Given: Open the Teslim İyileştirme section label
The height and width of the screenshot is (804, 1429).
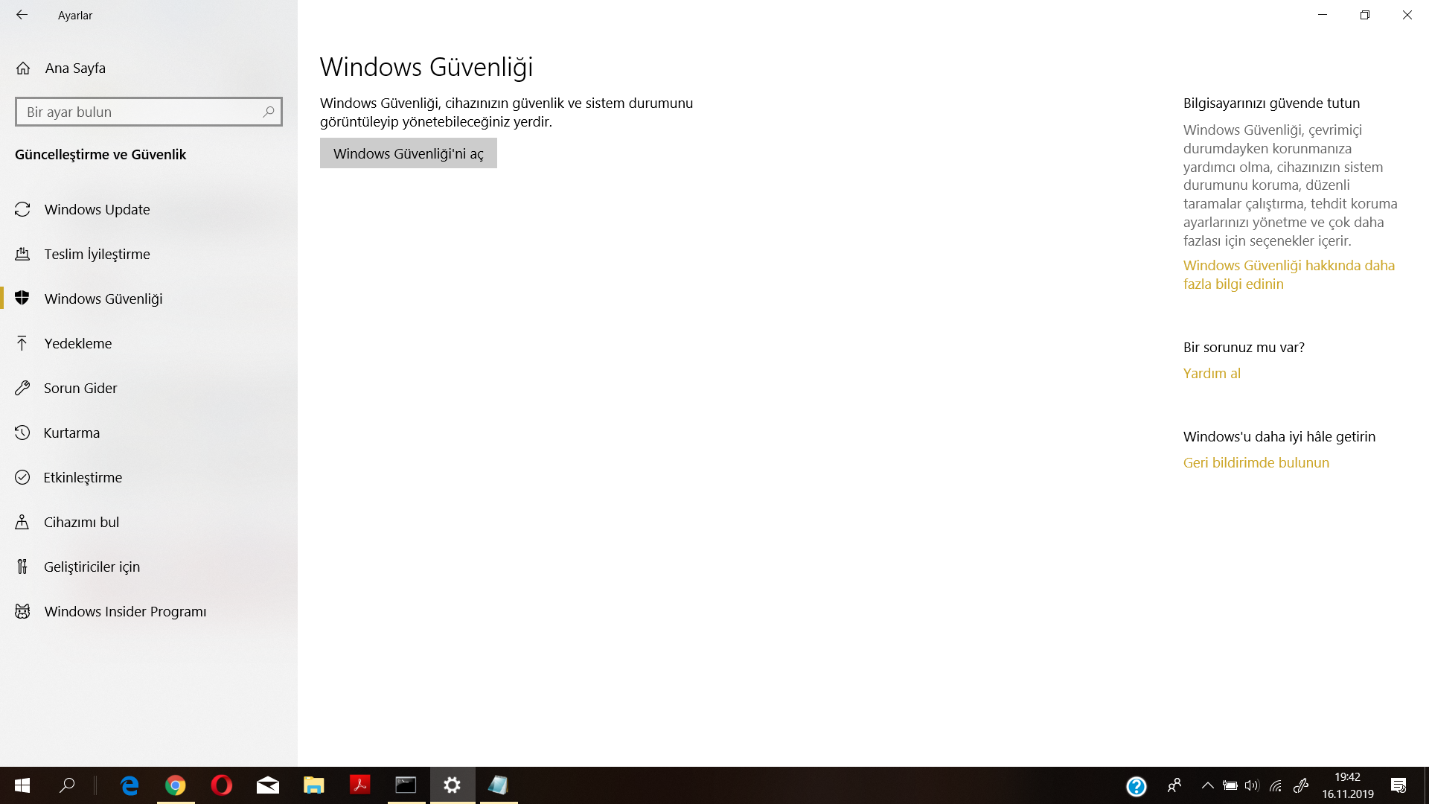Looking at the screenshot, I should click(97, 254).
